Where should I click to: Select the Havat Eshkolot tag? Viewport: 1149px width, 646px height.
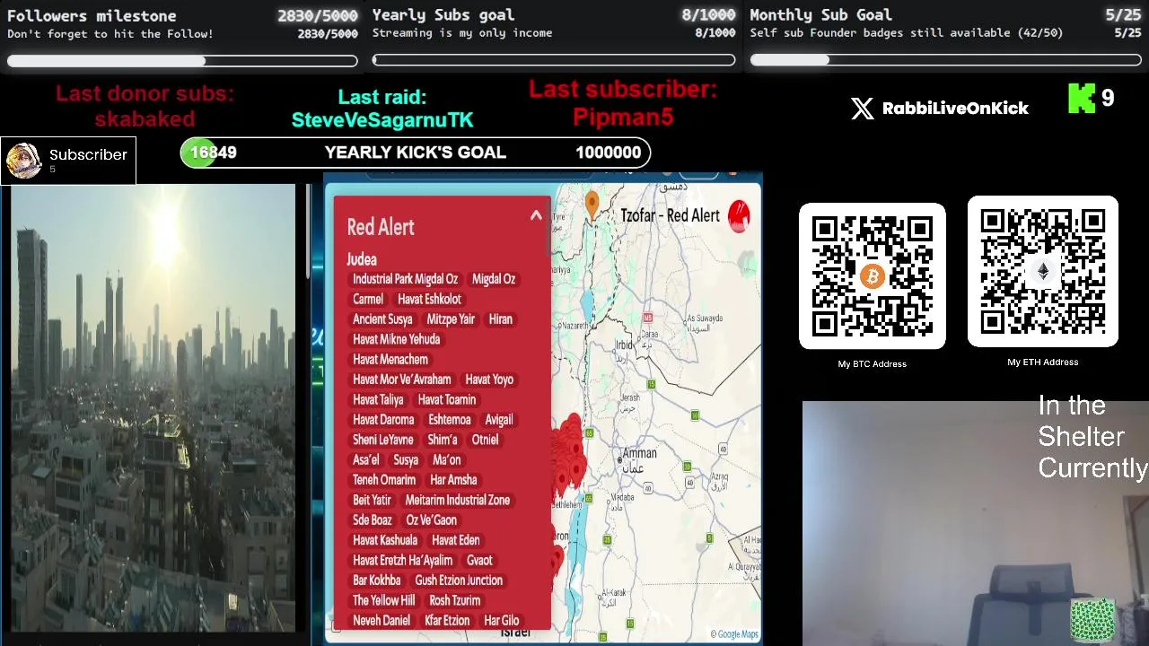click(429, 299)
